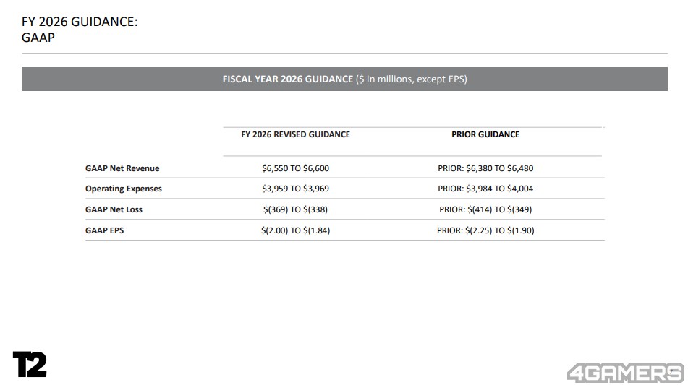Click the "$ in millions, except EPS" note
Screen dimensions: 688x385
pos(411,79)
